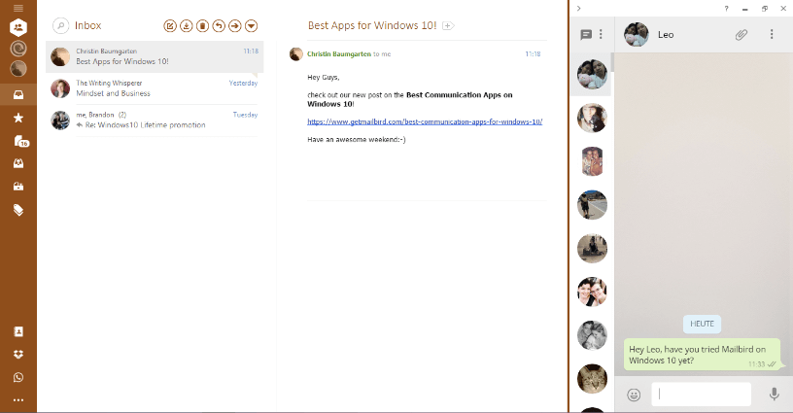
Task: Select the black-and-white photo contact chat
Action: coord(592,335)
